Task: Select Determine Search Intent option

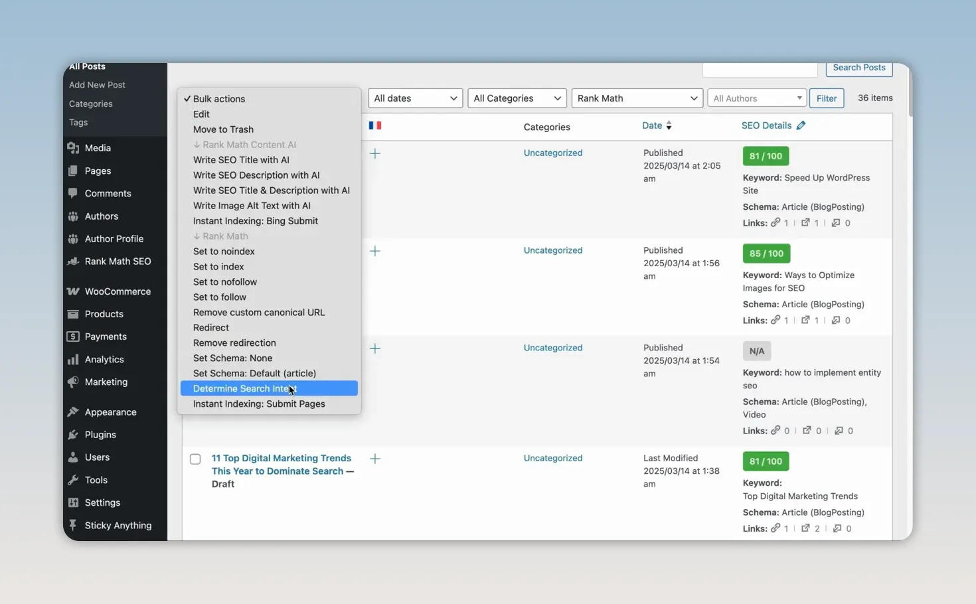Action: pyautogui.click(x=269, y=389)
